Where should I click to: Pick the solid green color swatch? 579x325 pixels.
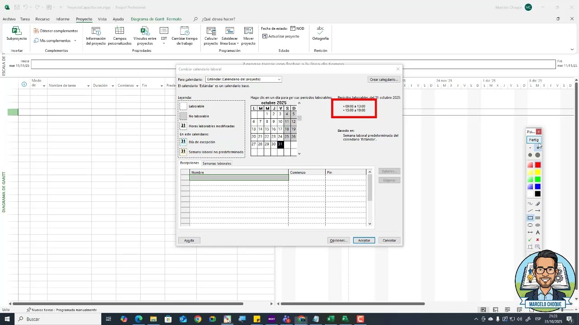tap(538, 180)
